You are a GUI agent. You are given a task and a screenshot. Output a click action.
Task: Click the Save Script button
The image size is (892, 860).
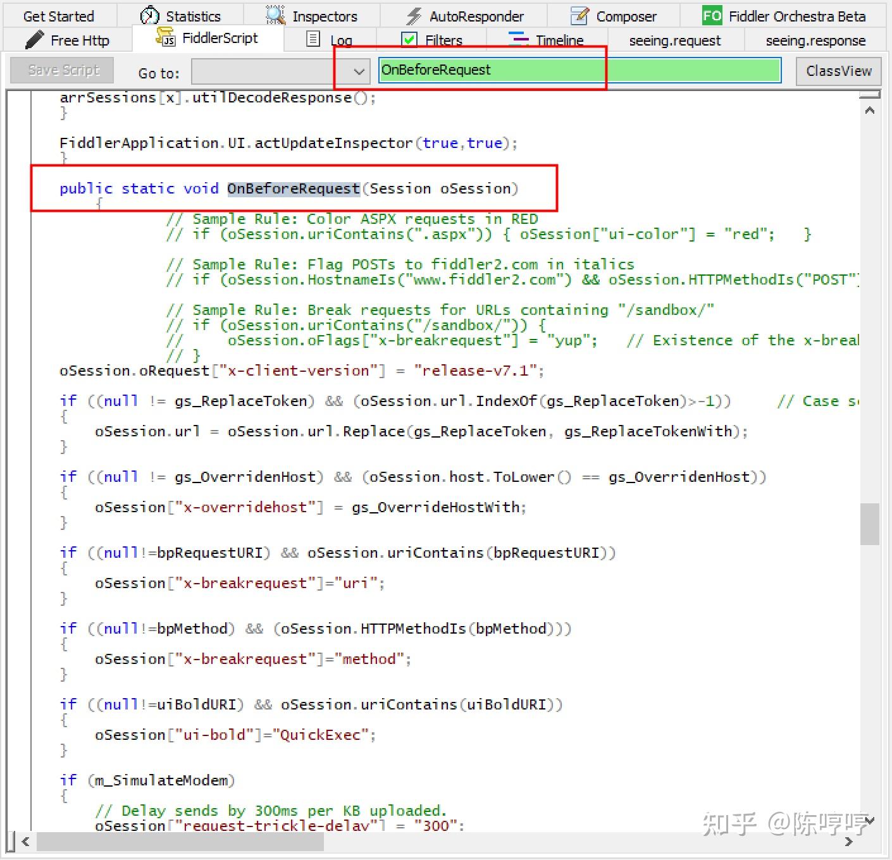pyautogui.click(x=62, y=70)
